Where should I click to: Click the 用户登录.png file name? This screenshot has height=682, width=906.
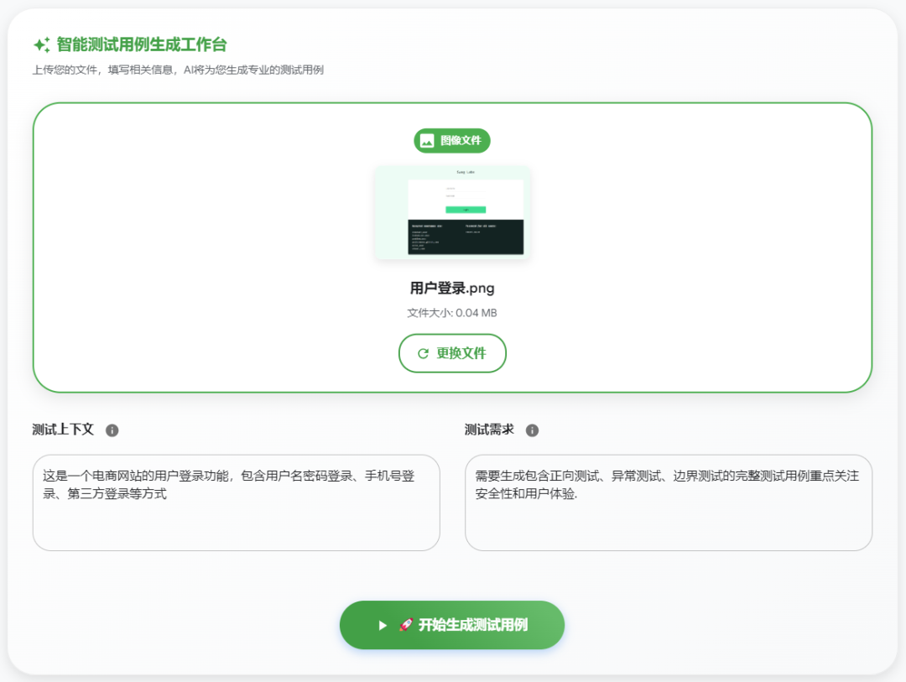coord(452,288)
